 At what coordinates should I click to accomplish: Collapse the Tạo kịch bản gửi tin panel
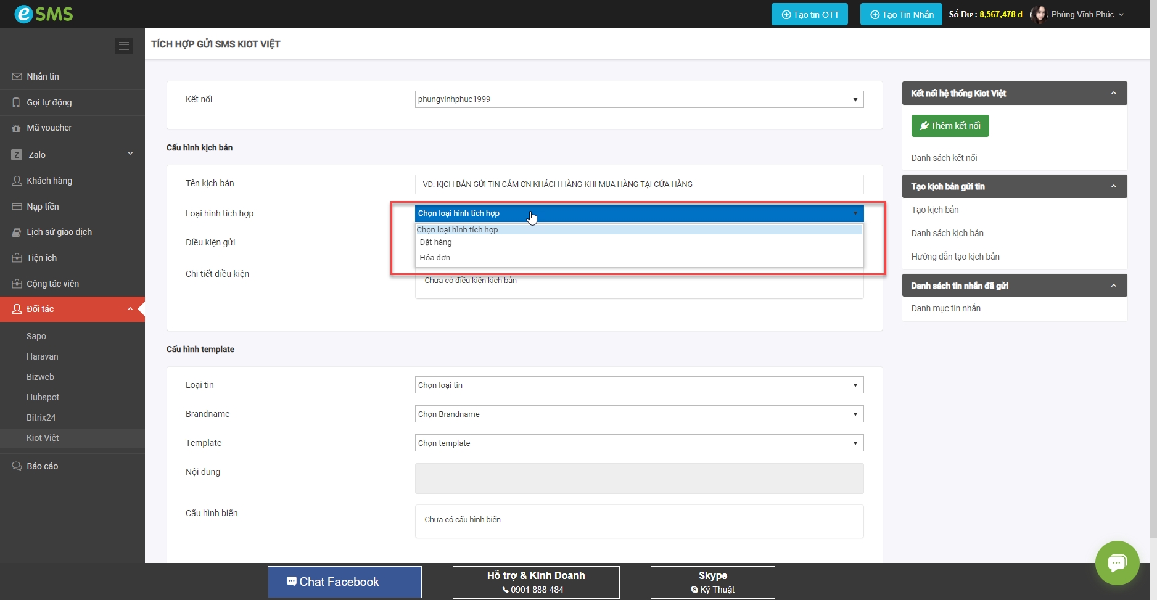coord(1113,186)
